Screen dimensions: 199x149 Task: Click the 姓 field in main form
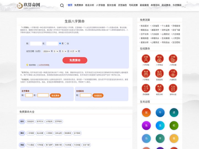(36, 44)
